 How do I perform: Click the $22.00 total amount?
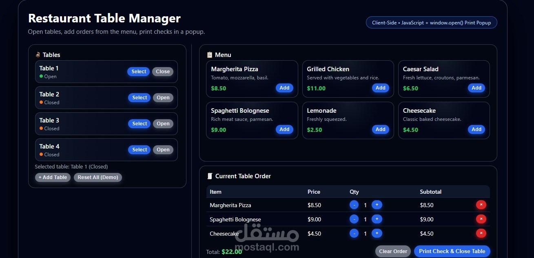(232, 252)
